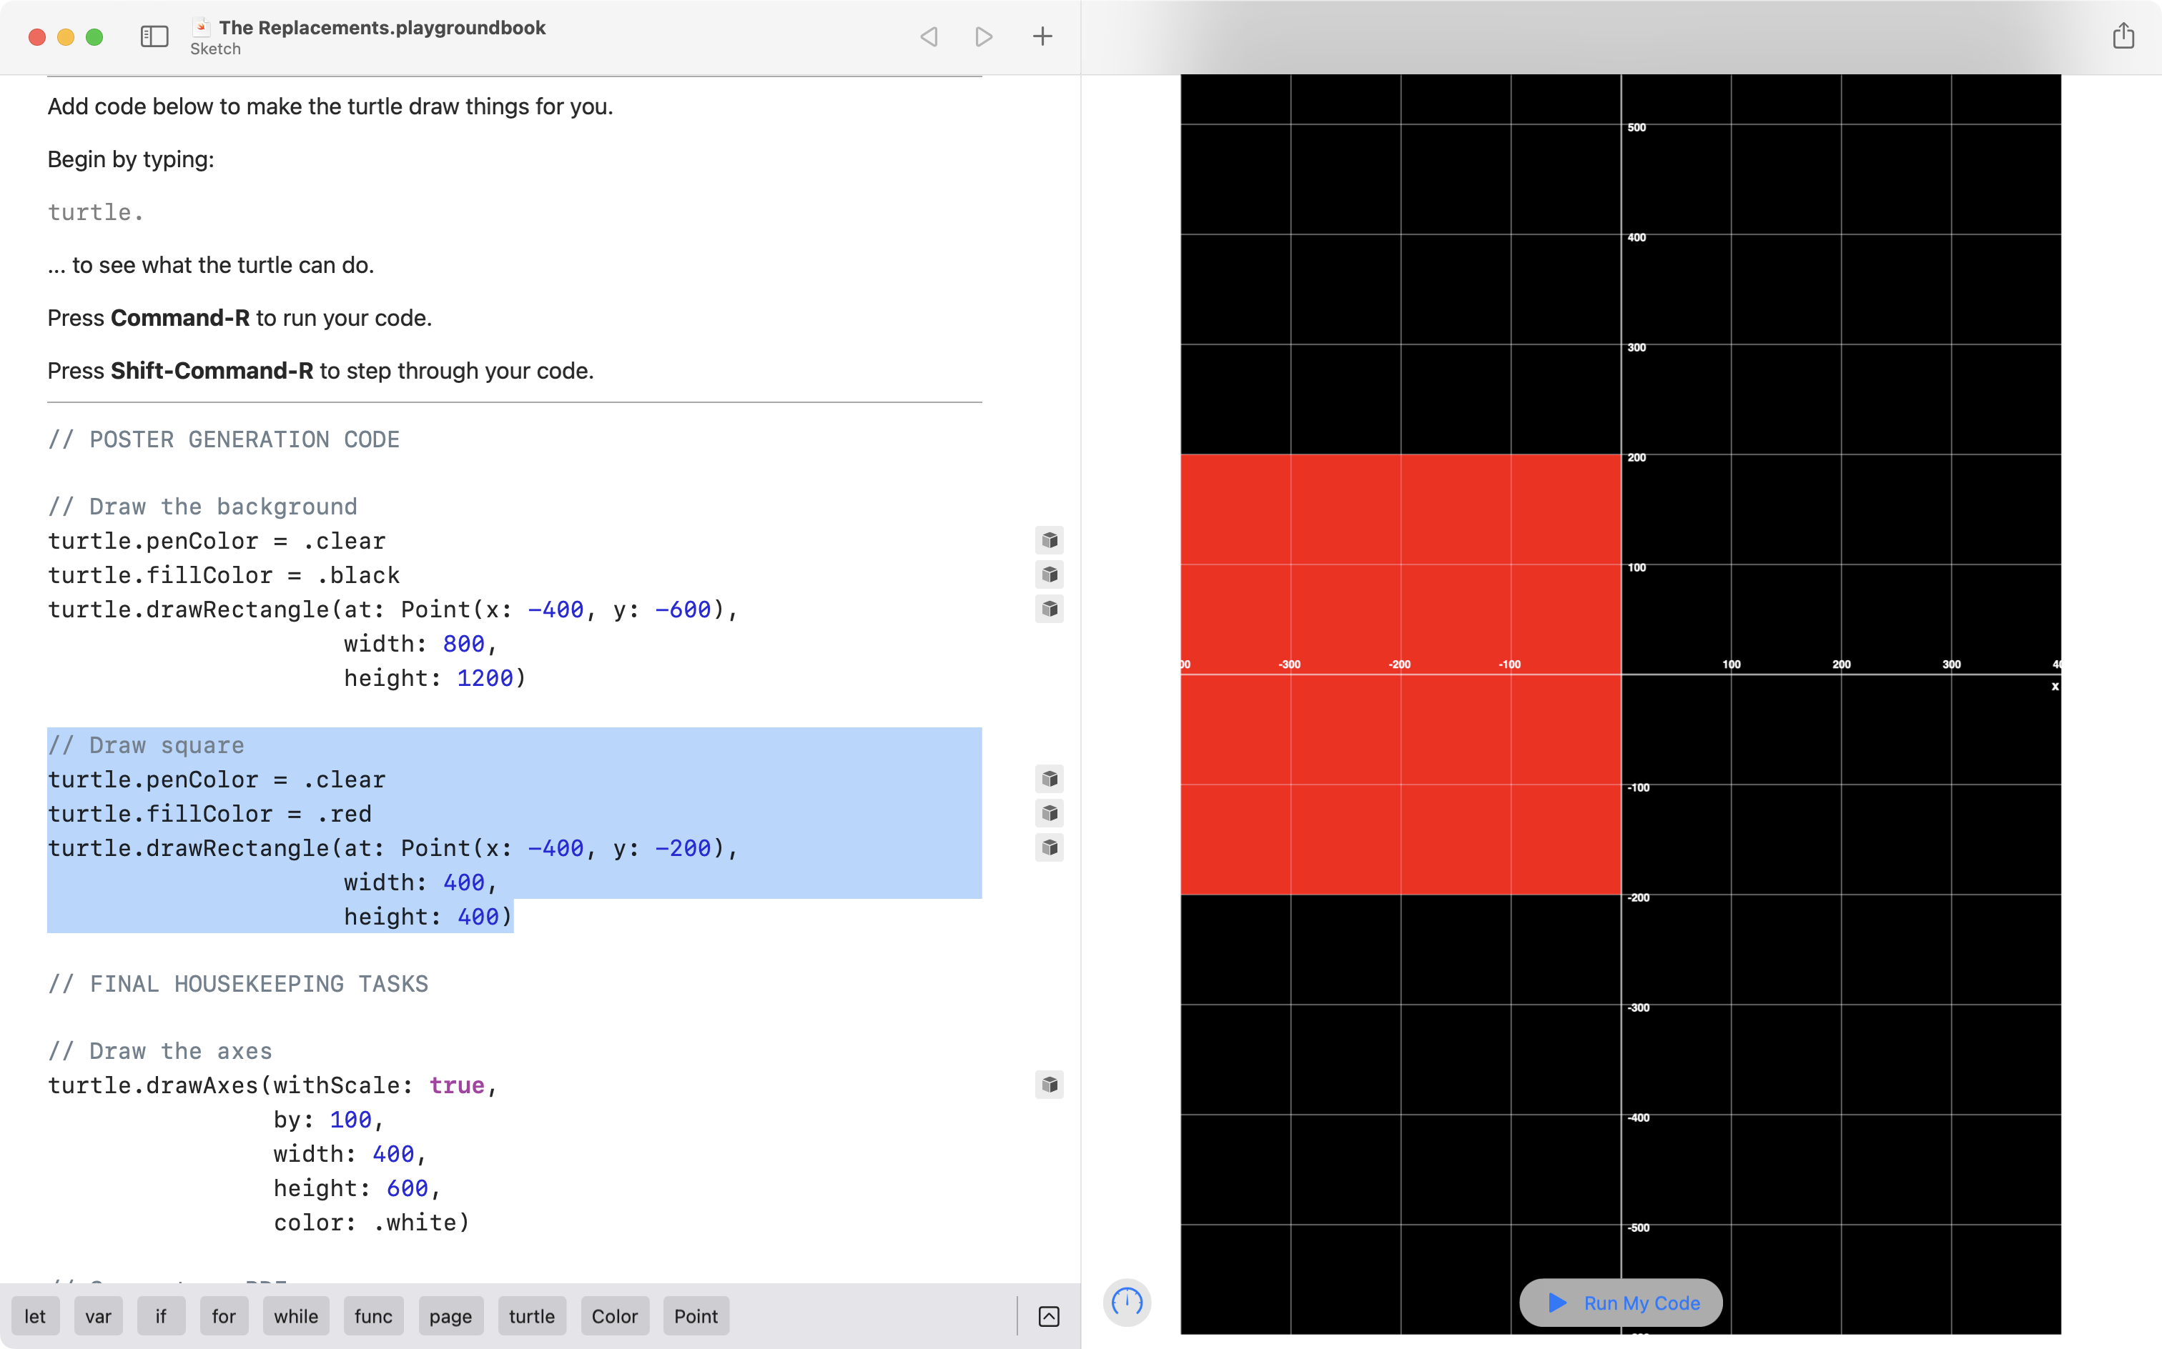Image resolution: width=2162 pixels, height=1349 pixels.
Task: Click the viewer cube beside the red square drawRectangle call
Action: click(x=1050, y=848)
